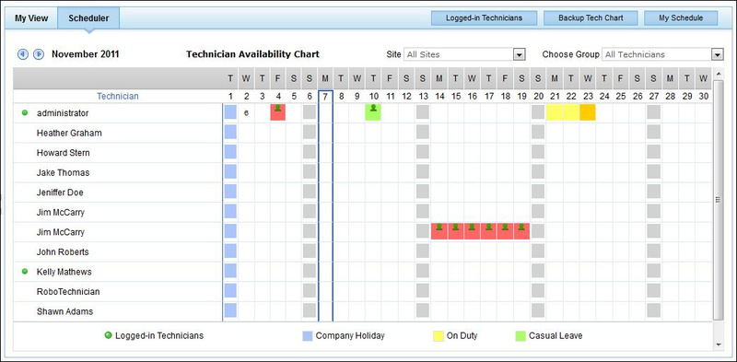This screenshot has width=737, height=362.
Task: Click green logged-in dot beside administrator
Action: pyautogui.click(x=25, y=112)
